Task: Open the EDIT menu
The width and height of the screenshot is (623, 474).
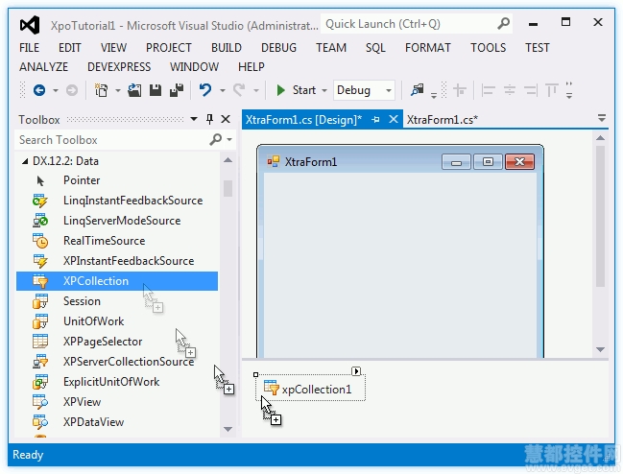Action: [x=69, y=48]
